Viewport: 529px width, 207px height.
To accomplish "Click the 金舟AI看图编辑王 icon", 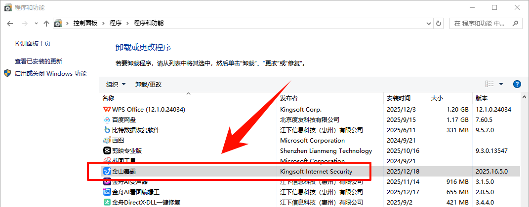I will [107, 192].
